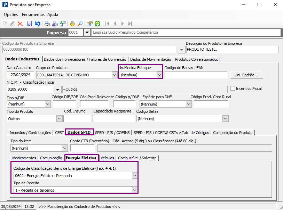Image resolution: width=283 pixels, height=210 pixels.
Task: Click the first printer icon in toolbar
Action: [x=47, y=24]
